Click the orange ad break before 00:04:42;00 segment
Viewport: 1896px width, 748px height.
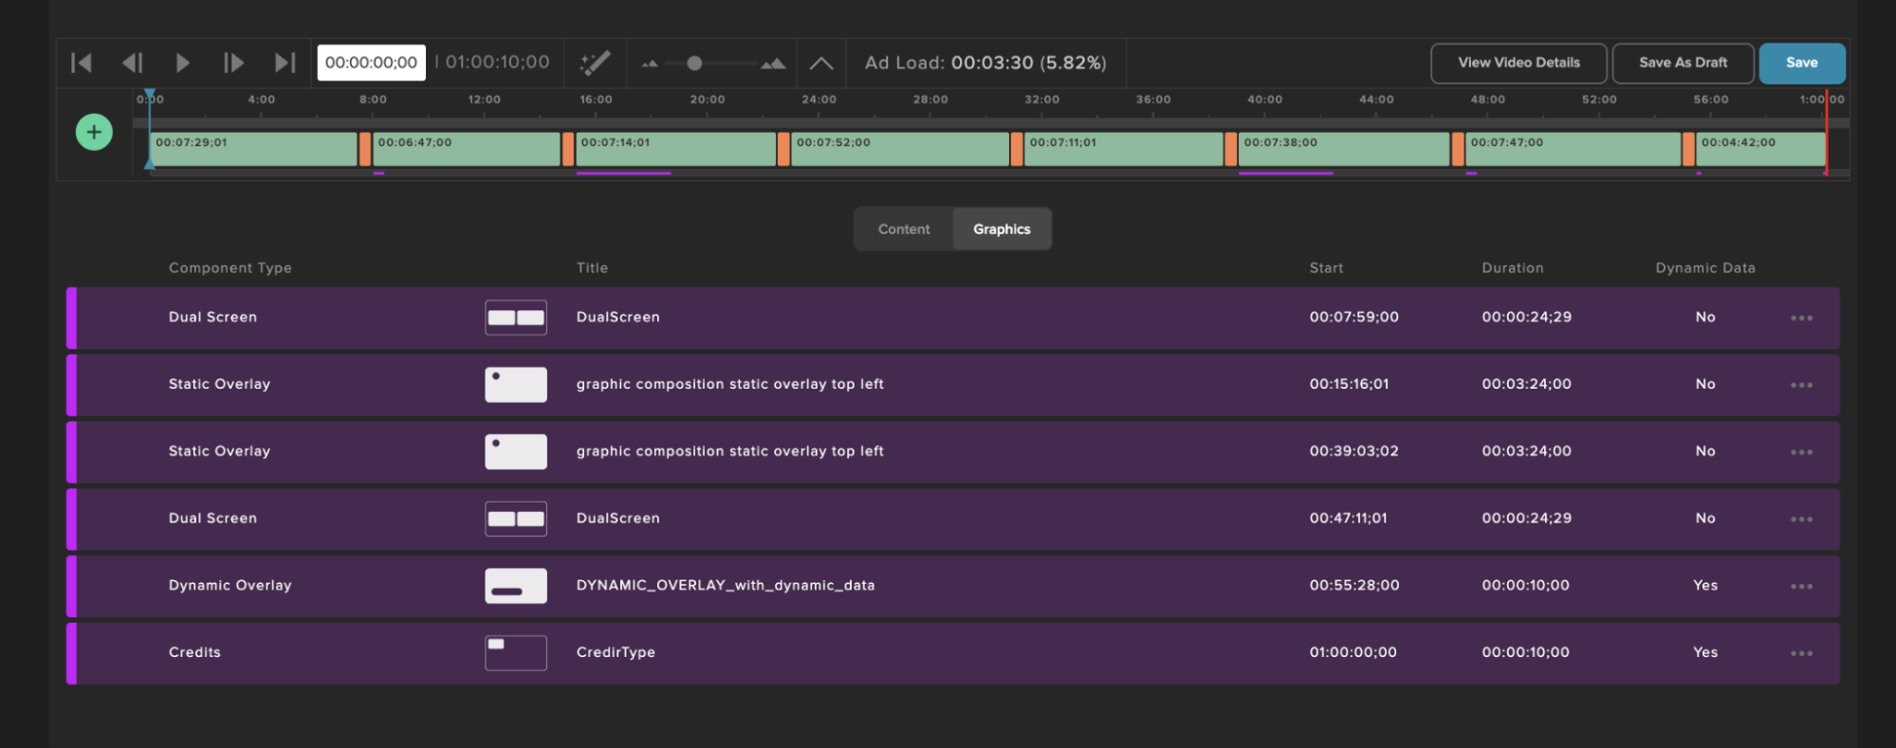[x=1689, y=149]
